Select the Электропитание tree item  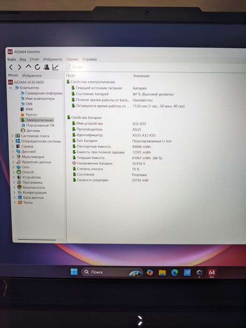tap(37, 120)
